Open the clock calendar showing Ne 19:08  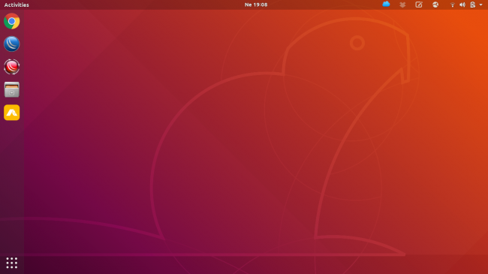point(256,5)
